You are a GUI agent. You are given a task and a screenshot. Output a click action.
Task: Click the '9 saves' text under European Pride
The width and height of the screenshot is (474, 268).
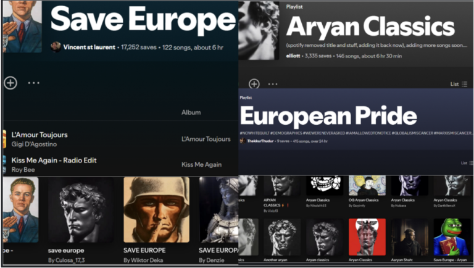[283, 141]
